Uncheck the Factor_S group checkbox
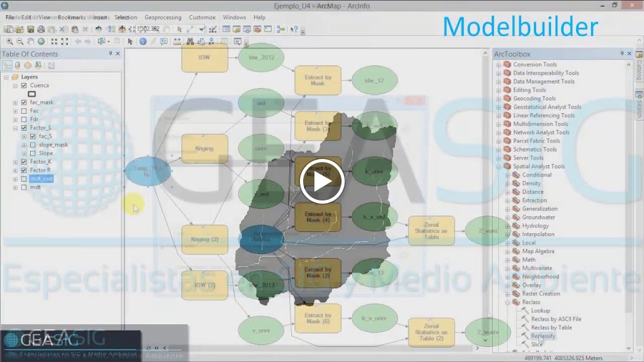The height and width of the screenshot is (362, 644). click(x=24, y=128)
